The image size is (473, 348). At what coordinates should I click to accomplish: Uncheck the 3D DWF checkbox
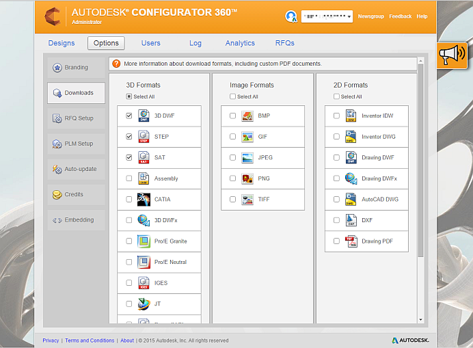tap(129, 116)
